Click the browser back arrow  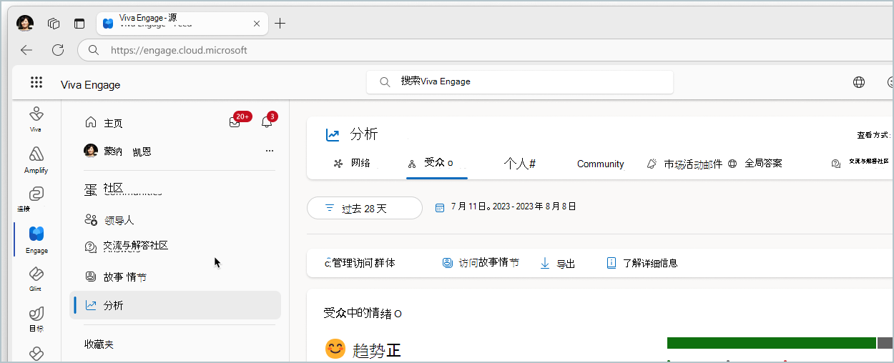pos(26,50)
